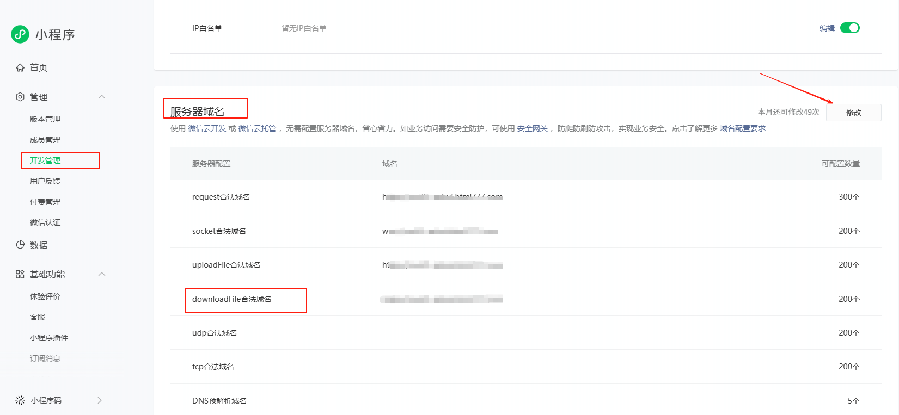Click the 编辑 link for IP whitelist
899x415 pixels.
(x=827, y=28)
